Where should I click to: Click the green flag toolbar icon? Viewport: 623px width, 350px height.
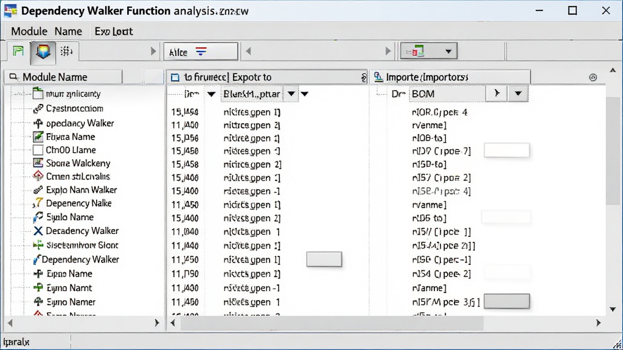pyautogui.click(x=18, y=51)
